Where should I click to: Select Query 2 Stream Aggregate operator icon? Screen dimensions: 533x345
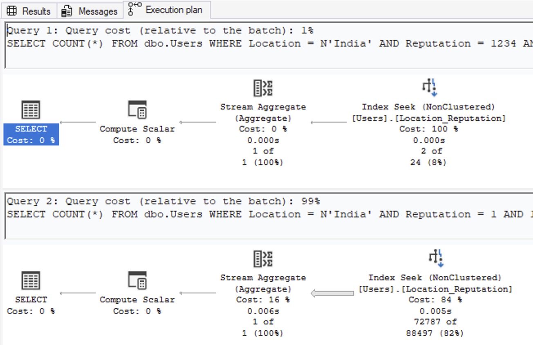pyautogui.click(x=263, y=259)
